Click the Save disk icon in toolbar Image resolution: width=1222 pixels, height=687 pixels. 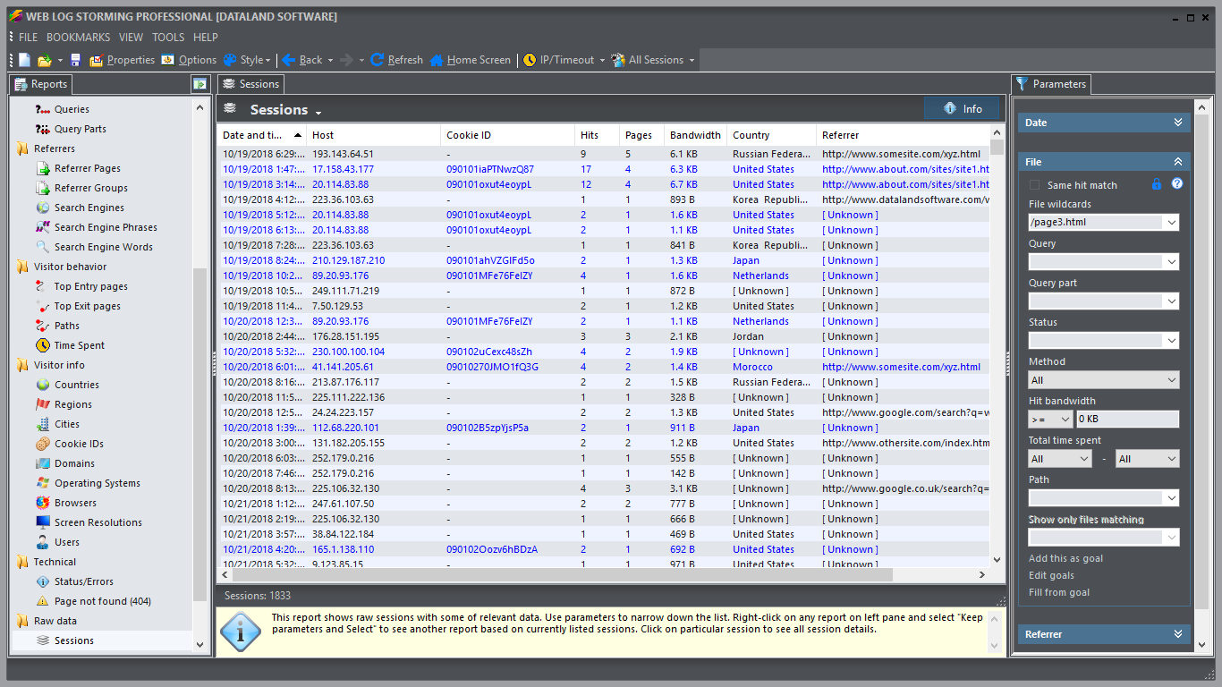click(x=75, y=60)
